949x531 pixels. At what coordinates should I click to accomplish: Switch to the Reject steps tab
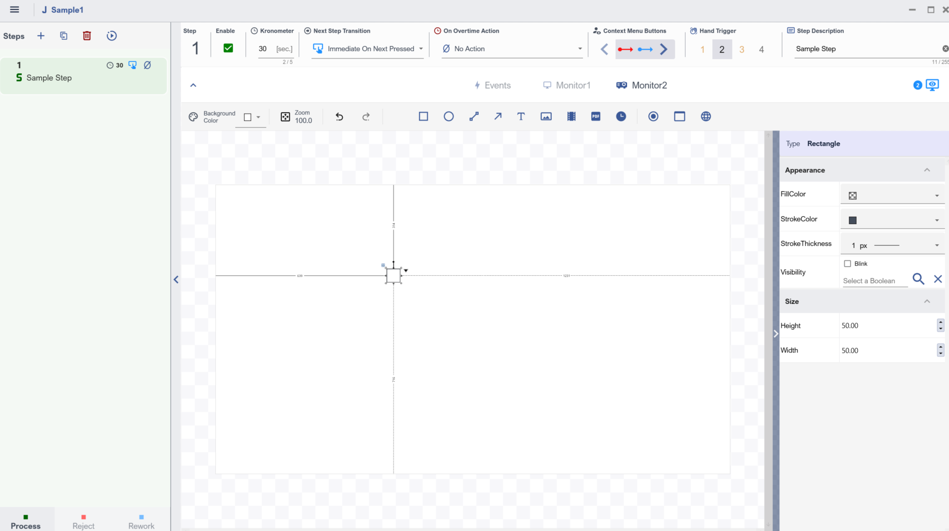tap(83, 522)
